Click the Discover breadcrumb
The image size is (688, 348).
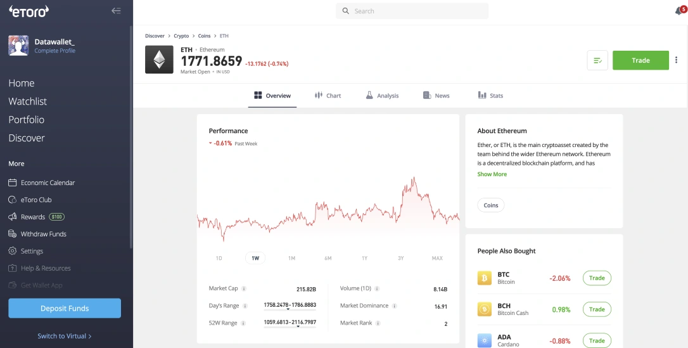point(155,36)
